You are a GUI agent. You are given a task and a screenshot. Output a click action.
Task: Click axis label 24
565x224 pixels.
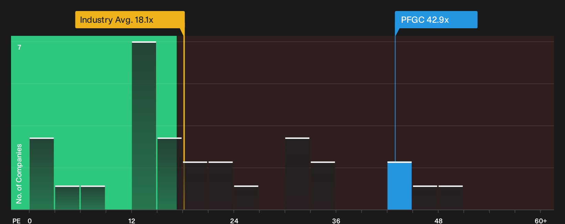click(234, 221)
